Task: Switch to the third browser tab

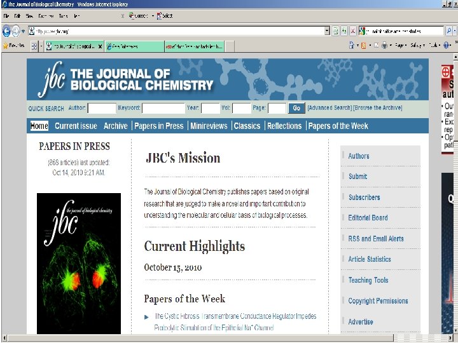Action: [195, 46]
